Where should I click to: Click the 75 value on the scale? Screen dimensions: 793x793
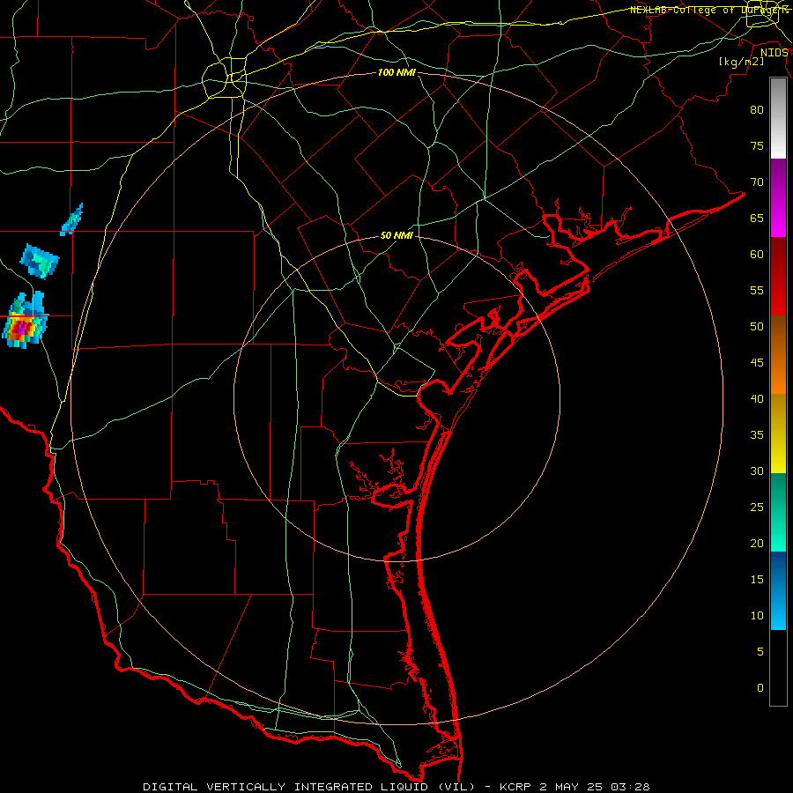(x=757, y=145)
